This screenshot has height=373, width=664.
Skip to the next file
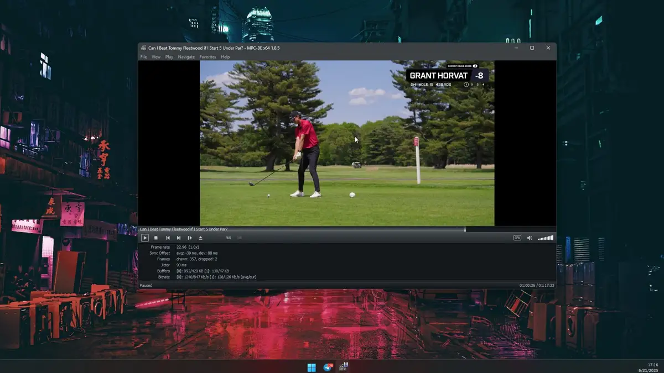(x=179, y=238)
